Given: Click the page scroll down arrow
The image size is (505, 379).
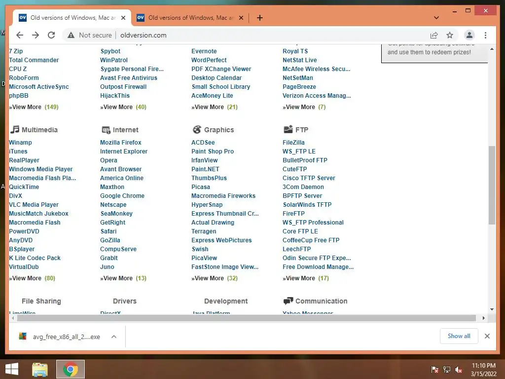Looking at the screenshot, I should (492, 309).
